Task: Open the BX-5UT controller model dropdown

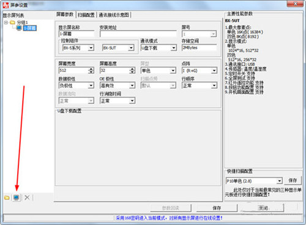Action: point(131,48)
